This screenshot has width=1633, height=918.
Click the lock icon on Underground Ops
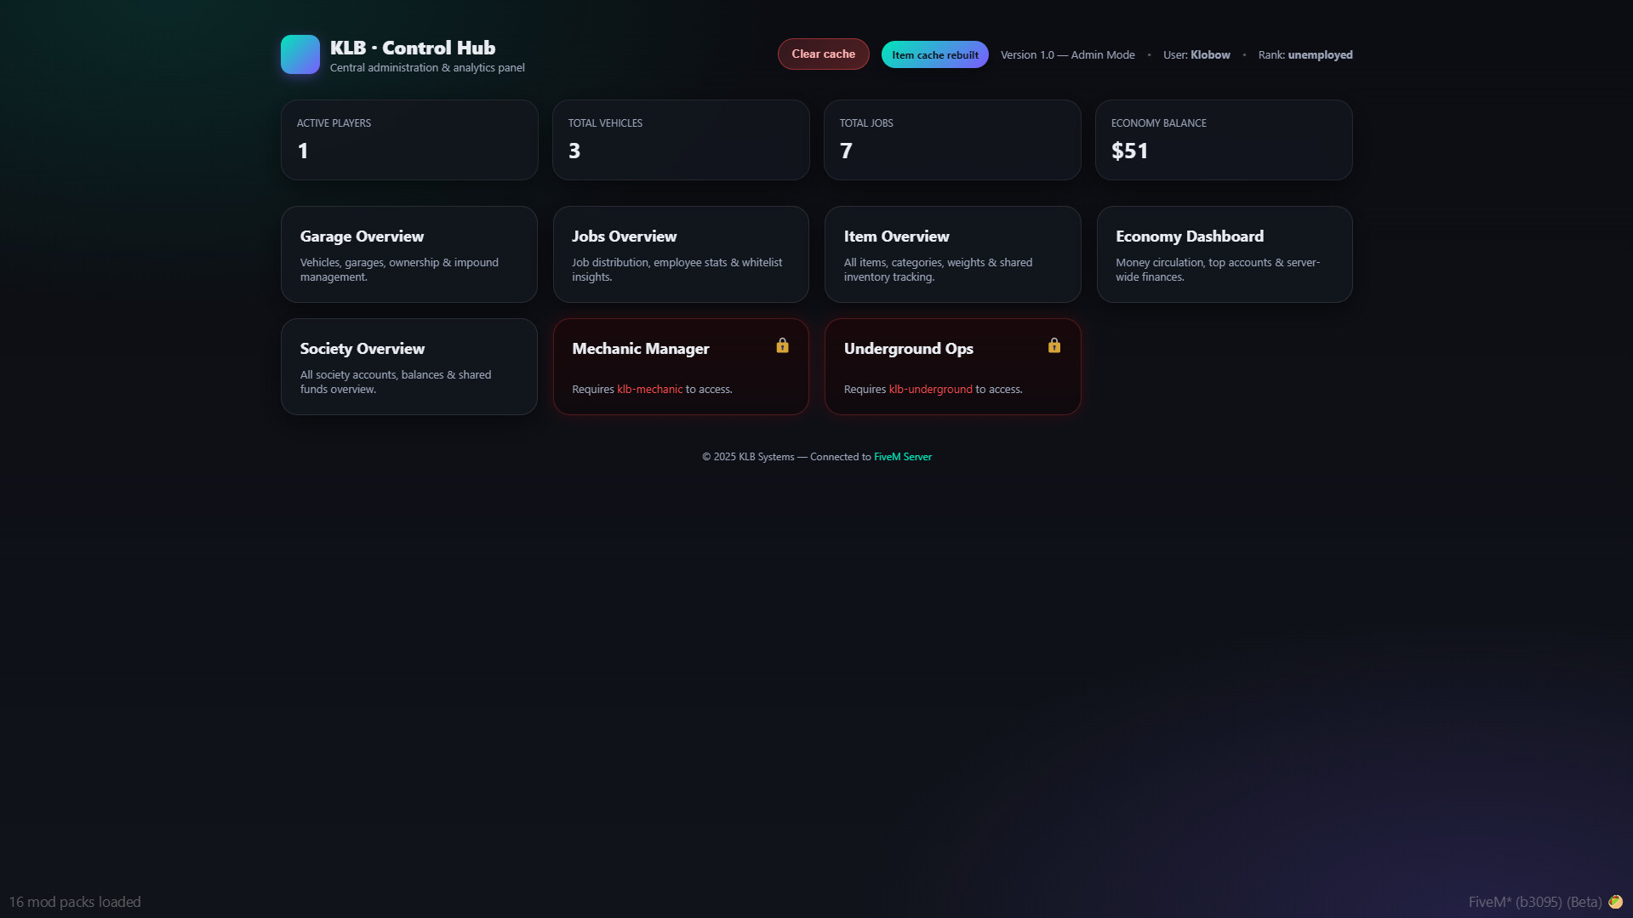click(1053, 346)
